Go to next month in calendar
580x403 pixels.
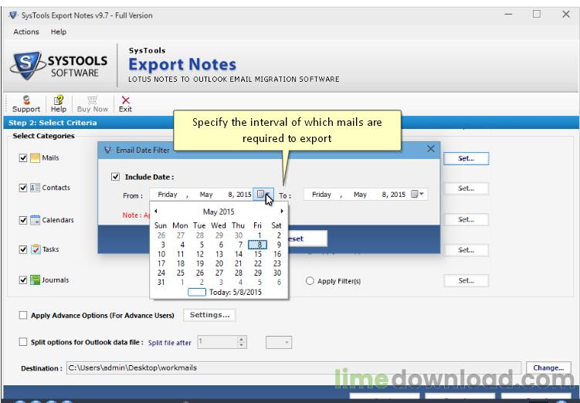click(282, 211)
